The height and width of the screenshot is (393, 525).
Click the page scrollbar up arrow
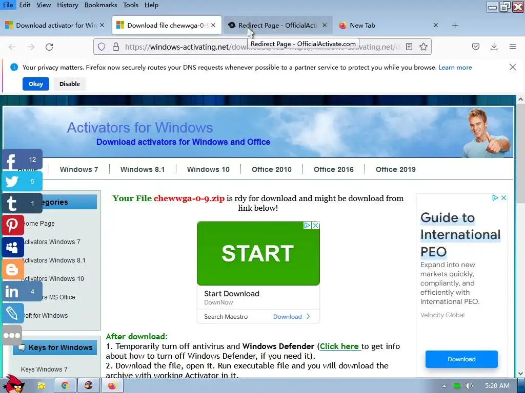pyautogui.click(x=520, y=99)
